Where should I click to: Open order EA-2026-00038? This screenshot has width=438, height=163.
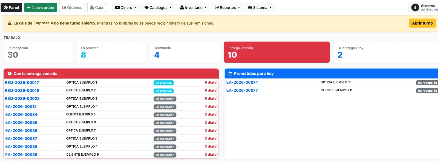tap(21, 147)
